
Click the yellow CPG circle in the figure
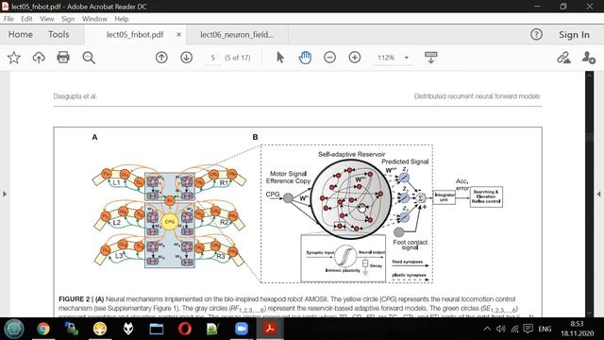tap(170, 222)
